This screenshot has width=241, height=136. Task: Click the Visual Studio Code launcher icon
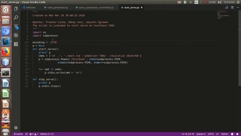[6, 41]
